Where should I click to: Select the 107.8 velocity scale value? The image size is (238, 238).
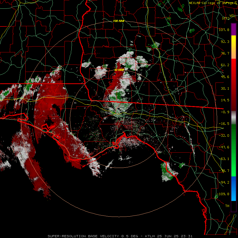pos(224,30)
